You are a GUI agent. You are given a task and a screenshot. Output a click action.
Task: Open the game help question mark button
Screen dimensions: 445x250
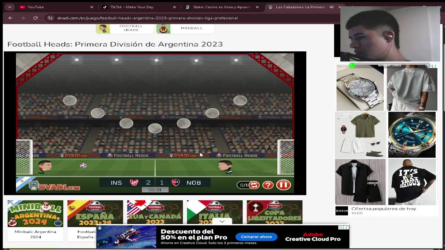(x=268, y=185)
